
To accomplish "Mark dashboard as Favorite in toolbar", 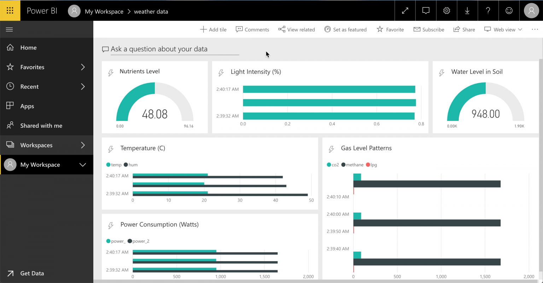I will (390, 29).
